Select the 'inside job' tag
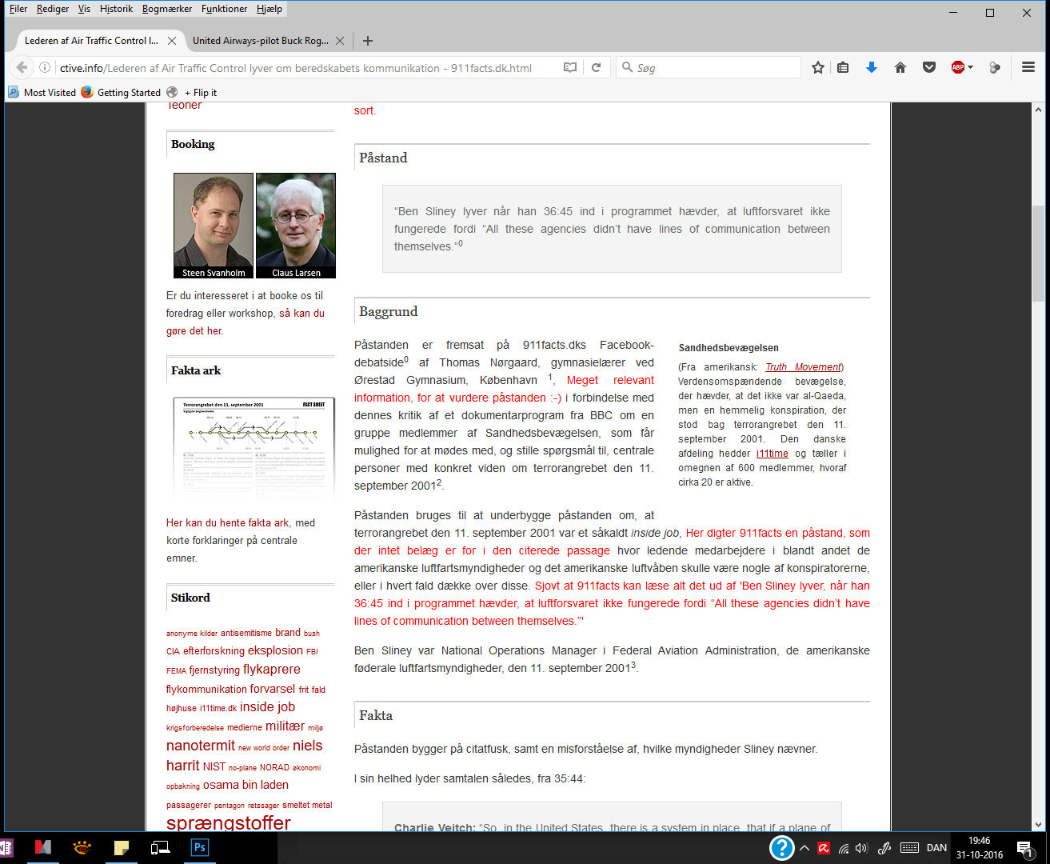Screen dimensions: 1050x864 tap(267, 707)
